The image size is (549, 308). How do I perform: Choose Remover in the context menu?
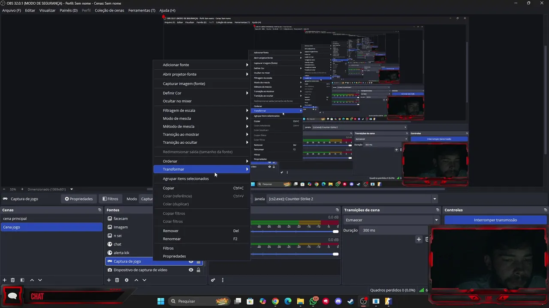coord(202,231)
